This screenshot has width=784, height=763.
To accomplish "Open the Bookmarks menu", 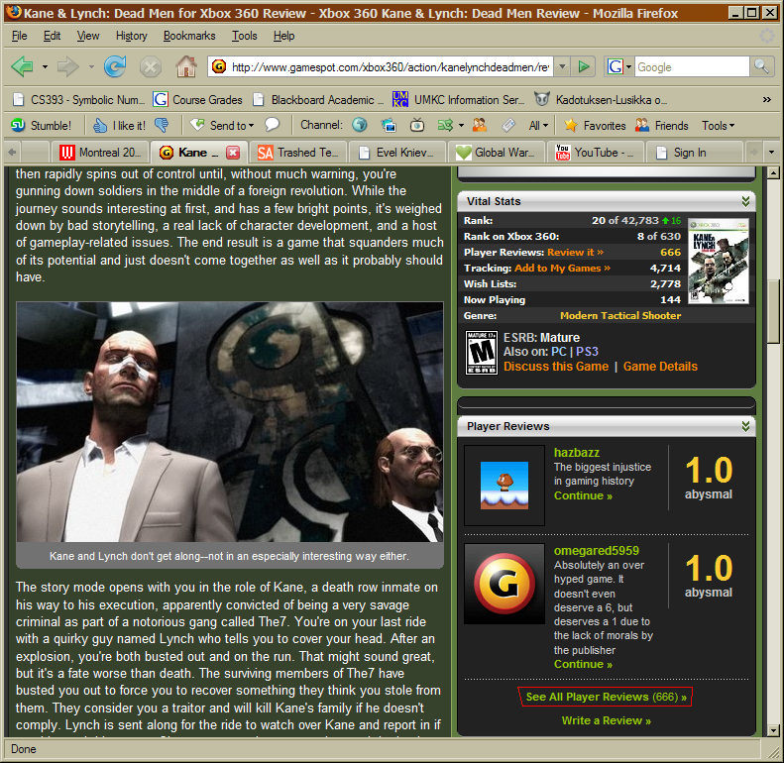I will tap(189, 36).
